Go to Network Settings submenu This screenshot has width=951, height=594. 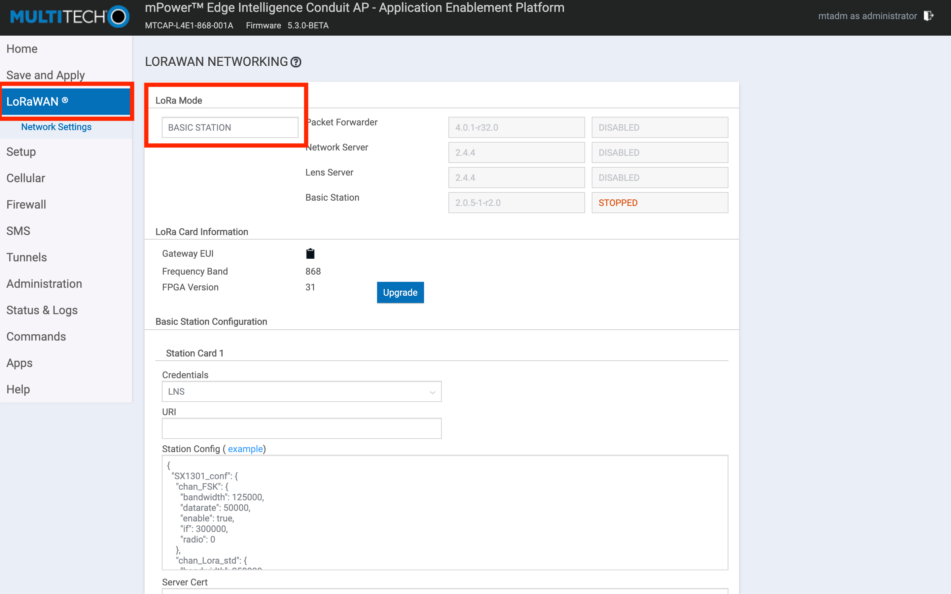point(56,127)
